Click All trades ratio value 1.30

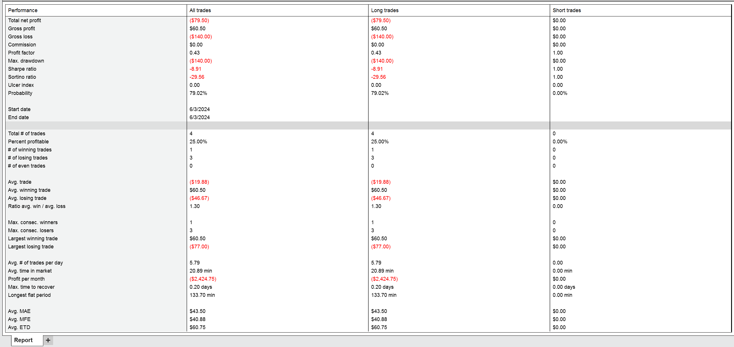[195, 206]
